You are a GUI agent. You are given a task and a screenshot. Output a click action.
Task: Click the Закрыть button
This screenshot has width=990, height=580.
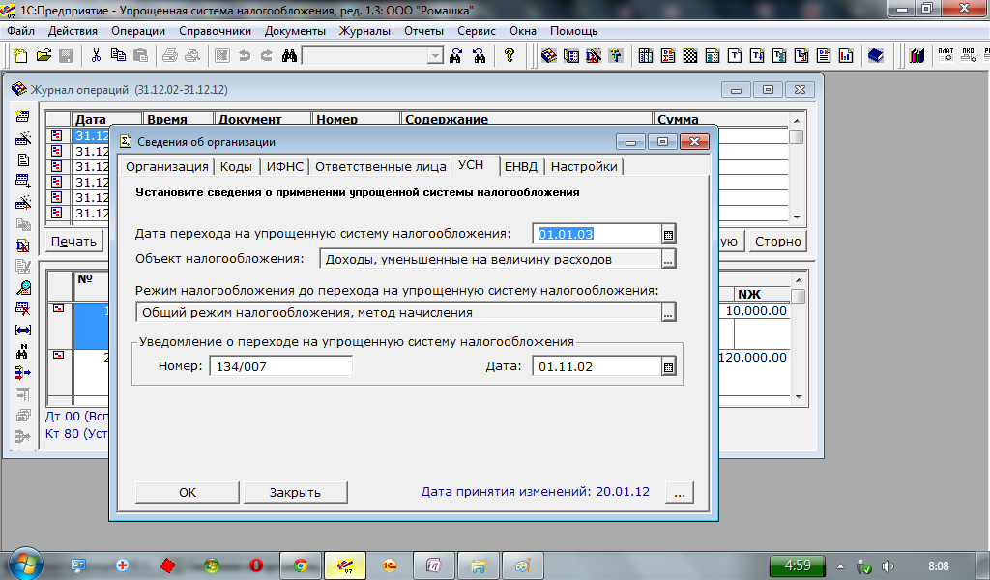point(295,492)
